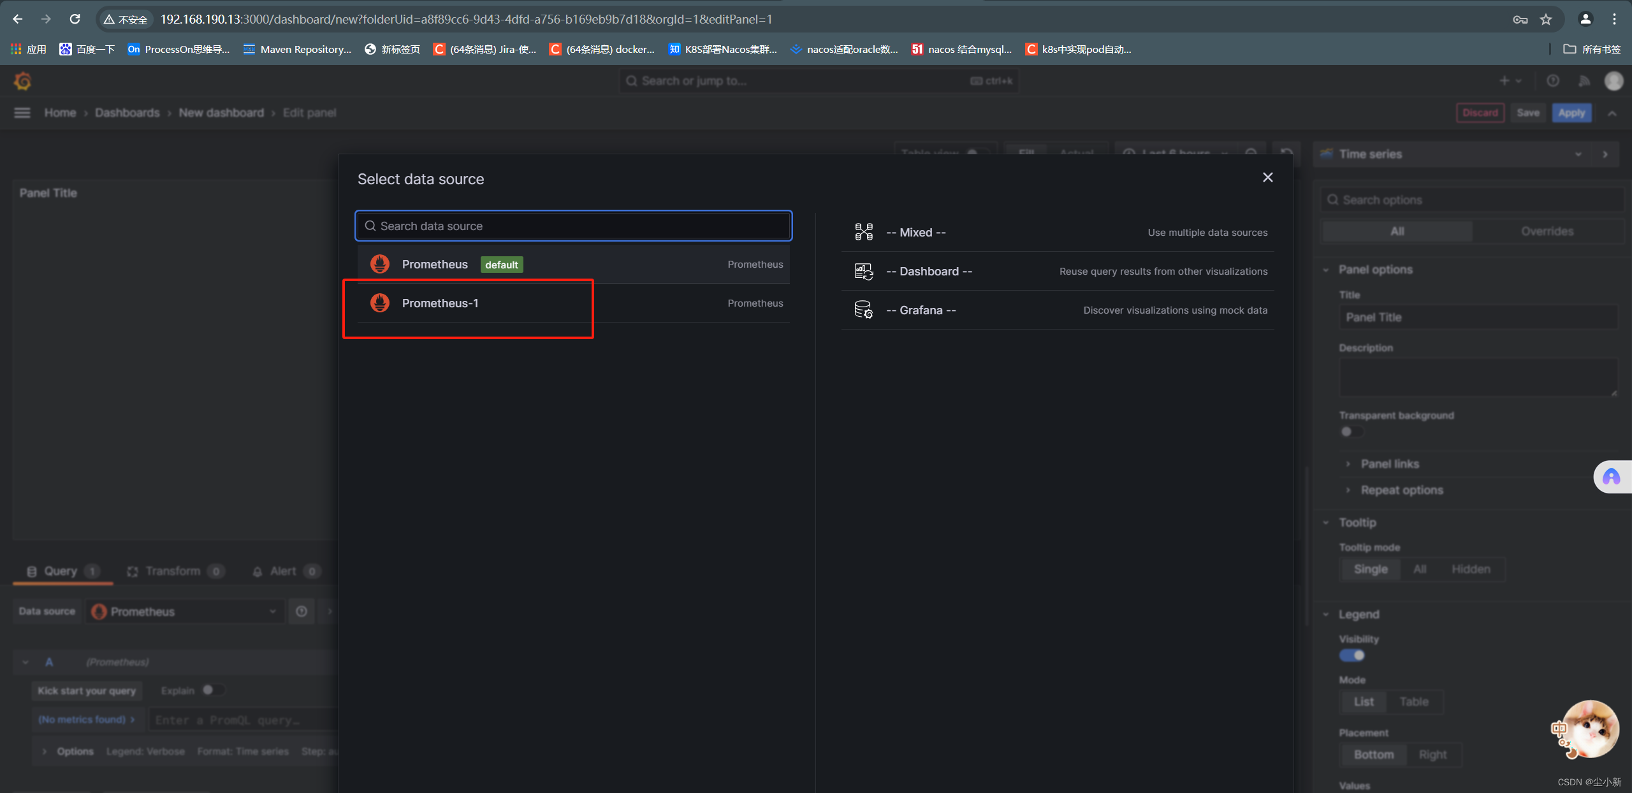Switch to the All options tab
1632x793 pixels.
pyautogui.click(x=1397, y=231)
